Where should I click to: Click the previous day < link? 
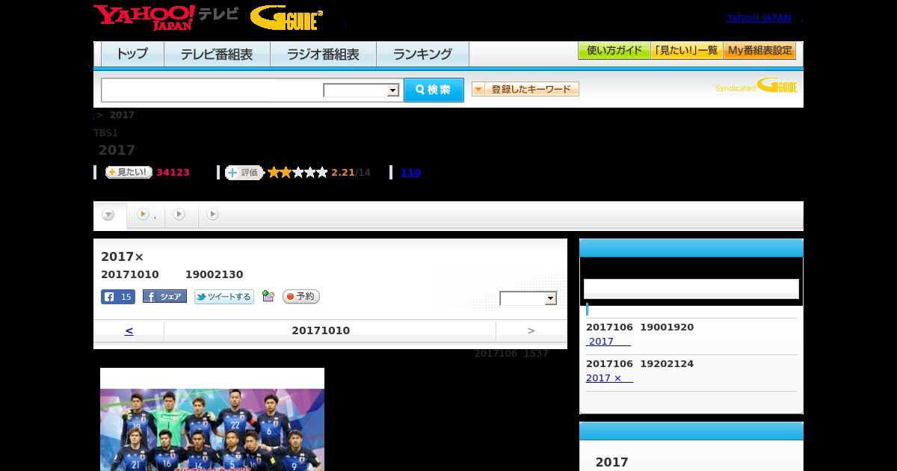click(129, 330)
